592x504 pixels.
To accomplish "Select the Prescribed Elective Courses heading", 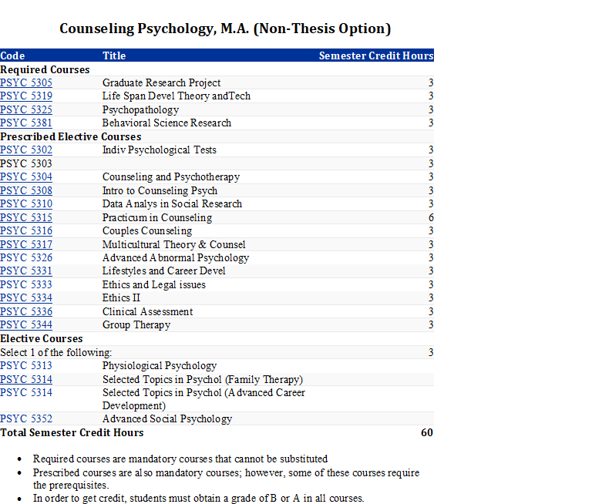I will tap(71, 136).
